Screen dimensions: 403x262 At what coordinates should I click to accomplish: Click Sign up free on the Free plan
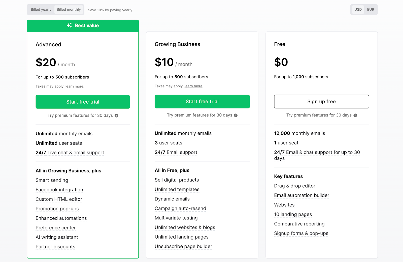321,102
